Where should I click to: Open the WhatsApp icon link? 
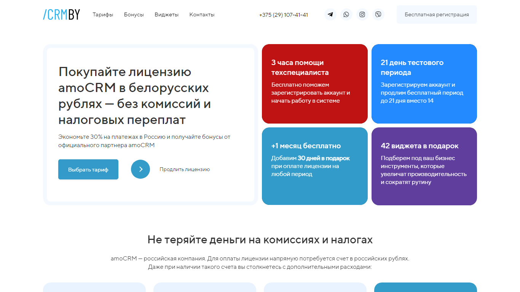(346, 14)
